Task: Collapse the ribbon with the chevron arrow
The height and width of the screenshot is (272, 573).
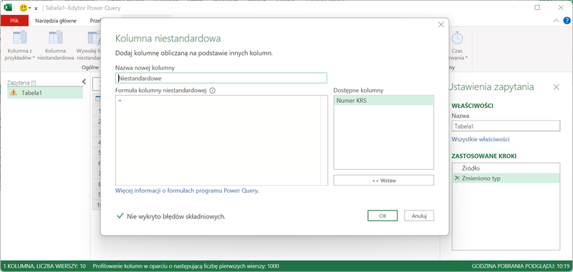Action: coord(557,21)
